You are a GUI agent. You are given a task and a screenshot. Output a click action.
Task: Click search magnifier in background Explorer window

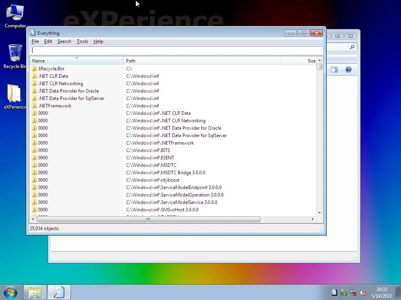[352, 47]
